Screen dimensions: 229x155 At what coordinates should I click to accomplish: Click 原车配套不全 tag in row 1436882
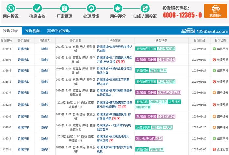pos(158,71)
